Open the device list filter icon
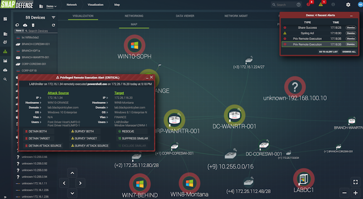 pyautogui.click(x=53, y=17)
